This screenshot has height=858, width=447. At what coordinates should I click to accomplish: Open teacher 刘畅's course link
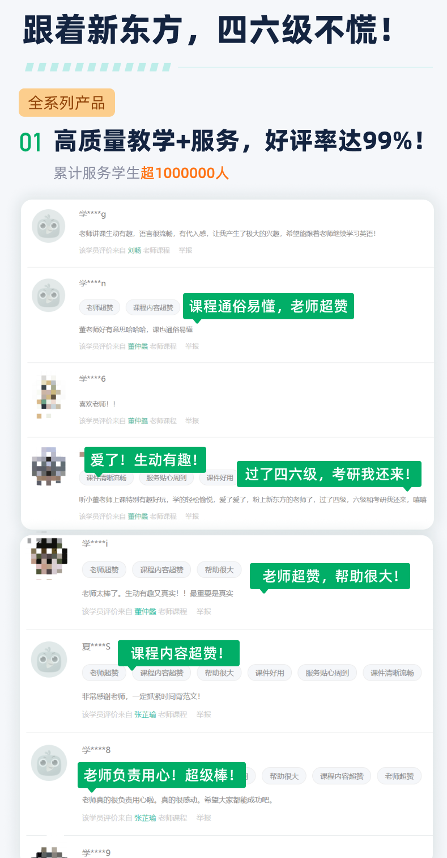[x=134, y=250]
